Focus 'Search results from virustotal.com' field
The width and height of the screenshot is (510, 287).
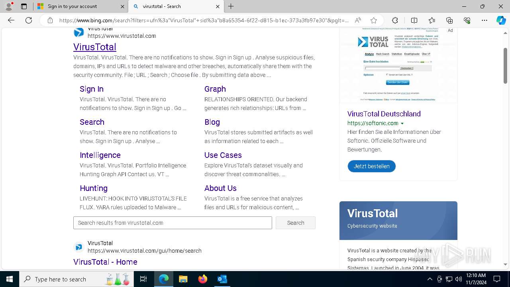(173, 223)
